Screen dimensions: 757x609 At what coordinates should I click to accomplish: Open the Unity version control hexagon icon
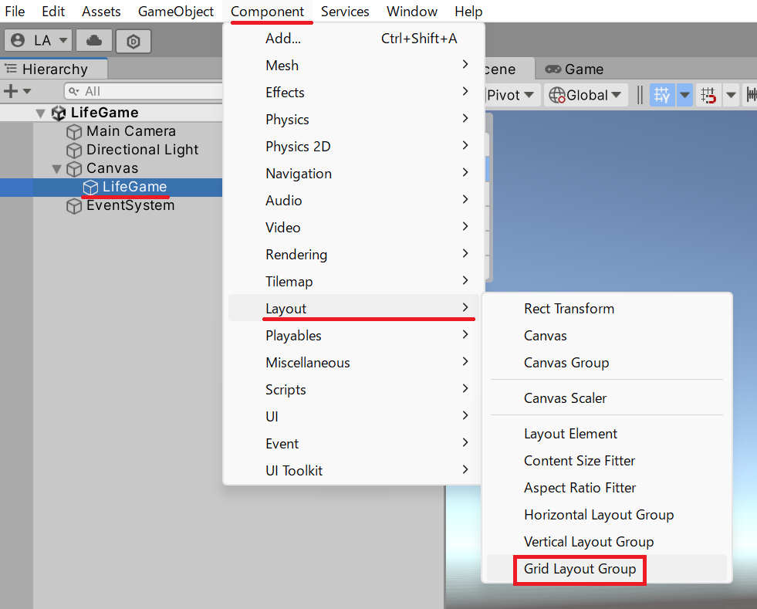[x=133, y=41]
